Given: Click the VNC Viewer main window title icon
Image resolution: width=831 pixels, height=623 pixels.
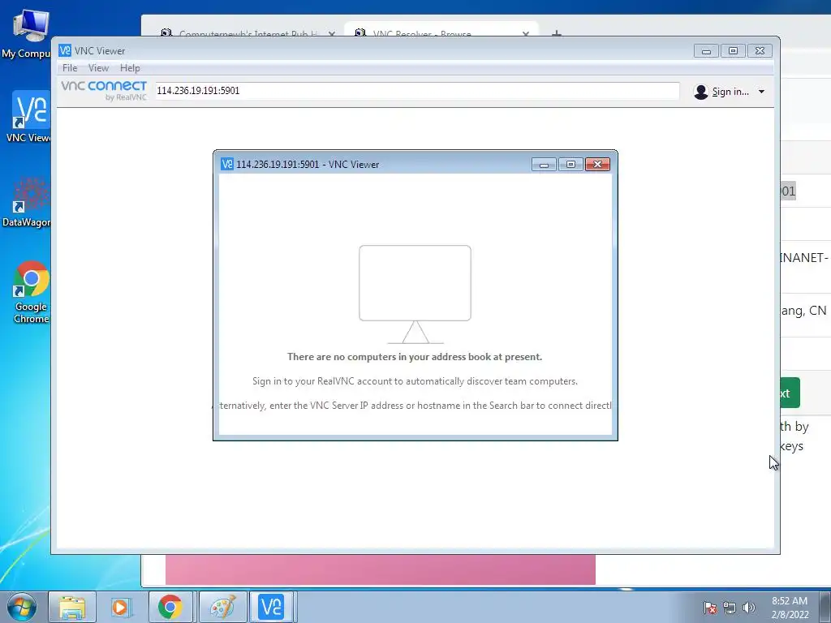Looking at the screenshot, I should [65, 50].
